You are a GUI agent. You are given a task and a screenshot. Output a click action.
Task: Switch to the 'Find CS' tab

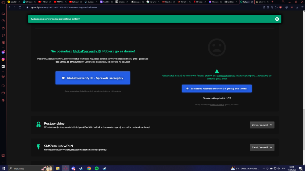coord(106,2)
